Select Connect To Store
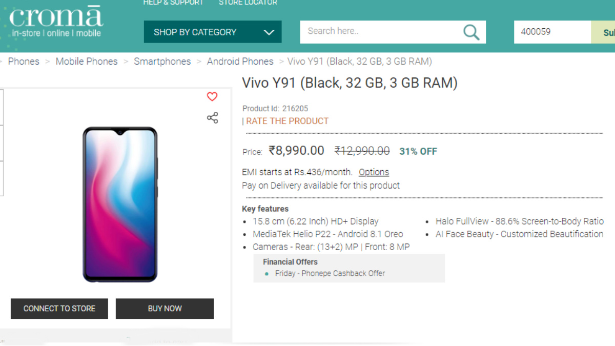The height and width of the screenshot is (346, 615). pos(59,309)
